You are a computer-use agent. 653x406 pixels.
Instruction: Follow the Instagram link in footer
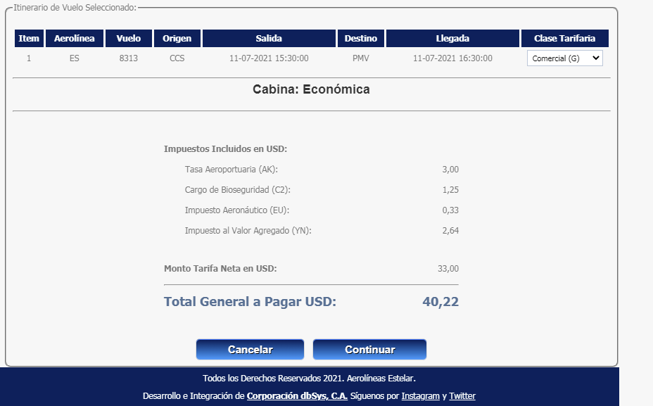[x=420, y=396]
